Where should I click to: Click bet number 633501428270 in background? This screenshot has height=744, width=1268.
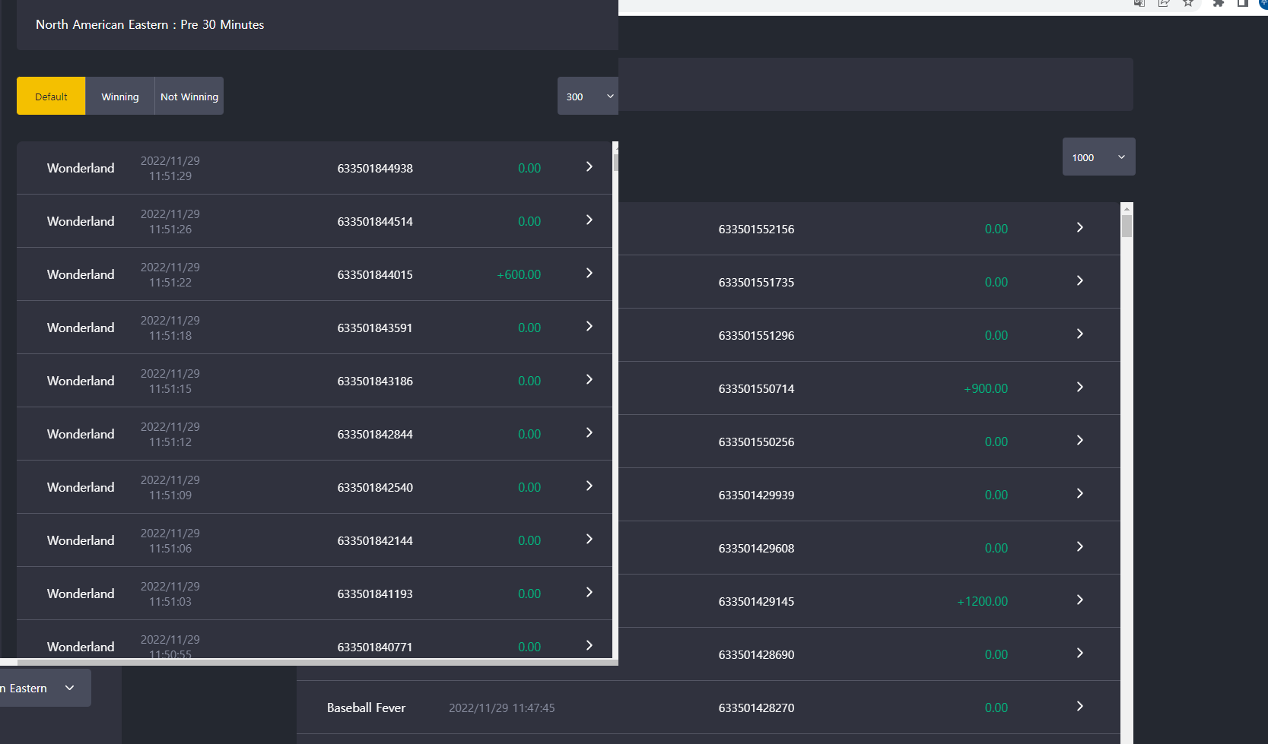click(x=756, y=708)
